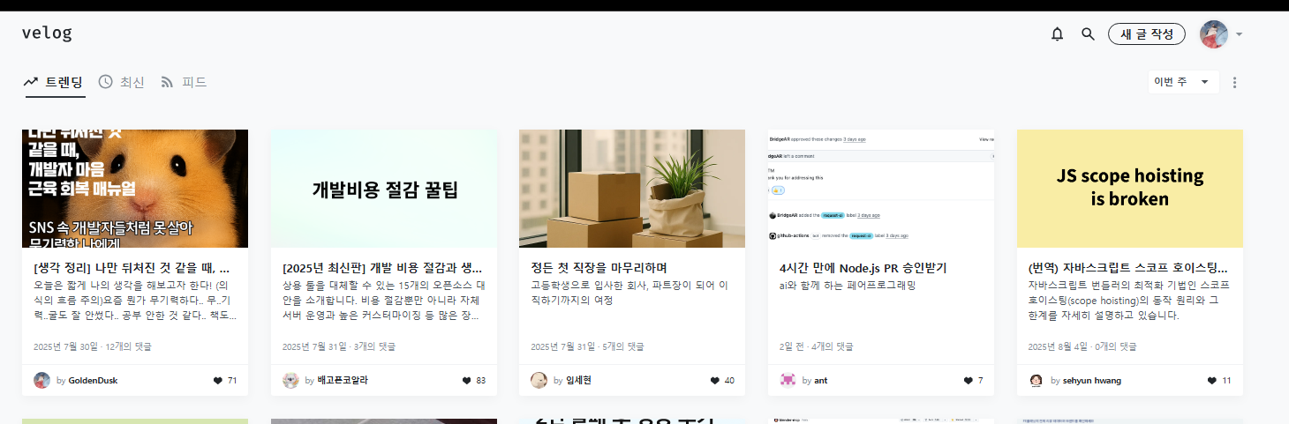Switch to the 트렌딩 tab
This screenshot has height=424, width=1289.
(54, 82)
